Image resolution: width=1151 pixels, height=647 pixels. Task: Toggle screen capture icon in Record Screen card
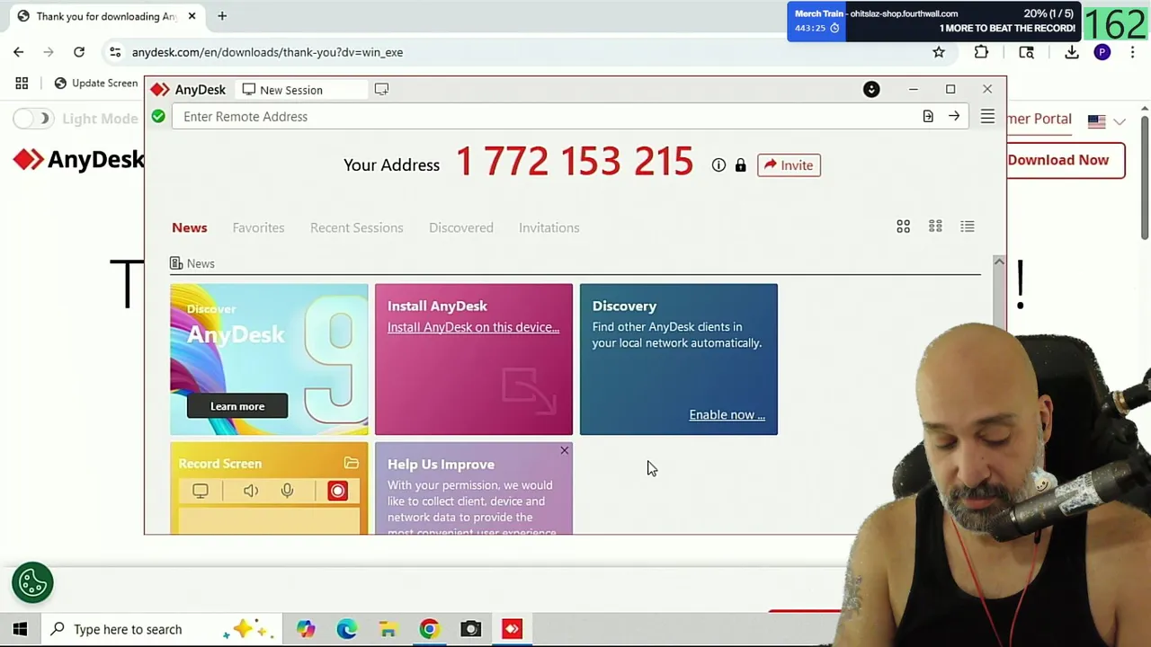pos(201,491)
